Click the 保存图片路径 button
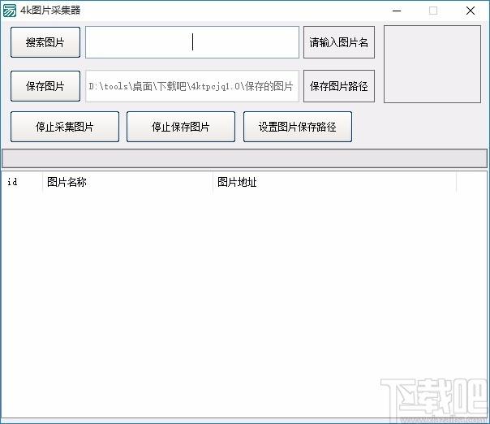490x424 pixels. tap(339, 86)
